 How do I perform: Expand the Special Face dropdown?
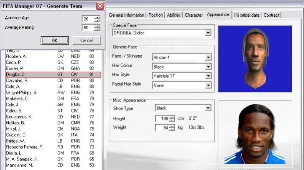[x=208, y=33]
